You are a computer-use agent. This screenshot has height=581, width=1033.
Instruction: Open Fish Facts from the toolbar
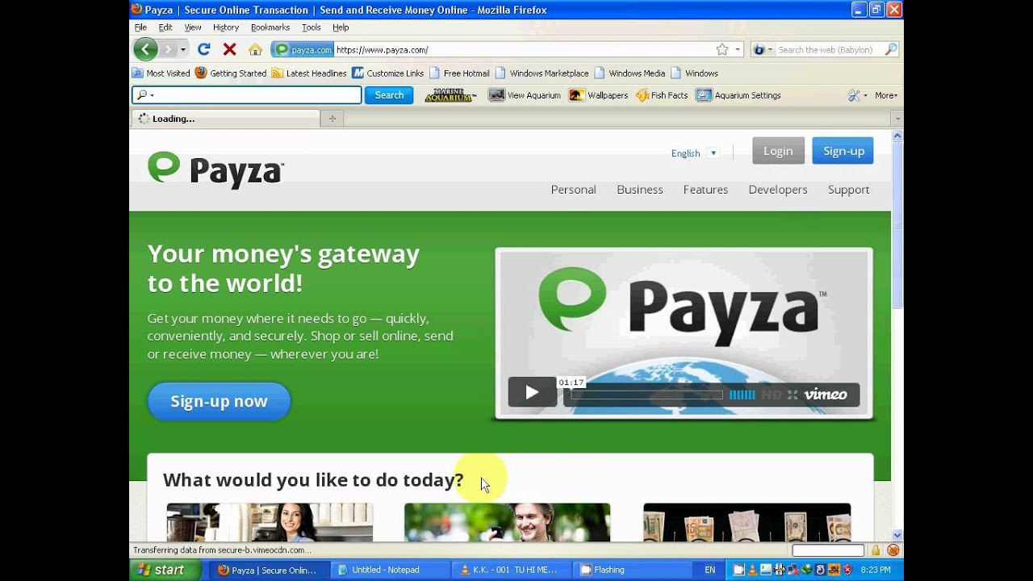(x=662, y=95)
